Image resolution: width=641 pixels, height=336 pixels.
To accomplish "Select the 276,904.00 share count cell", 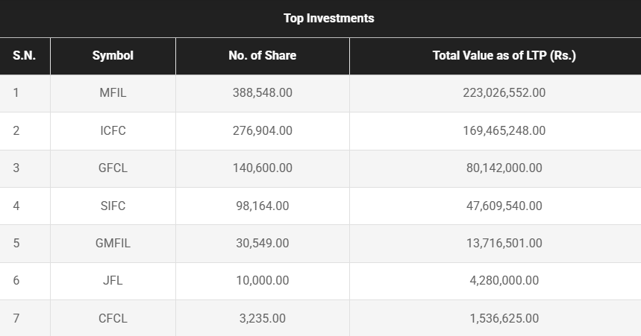I will click(262, 130).
